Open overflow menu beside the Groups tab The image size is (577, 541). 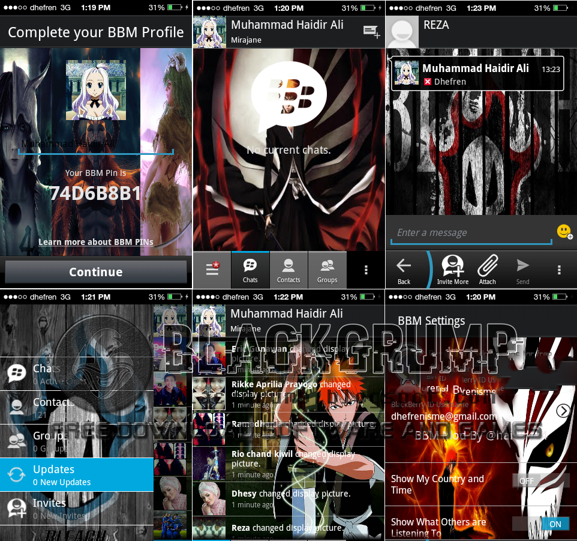366,270
